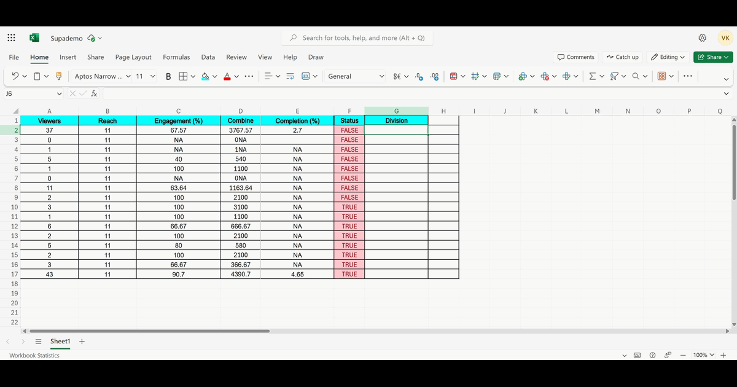Click in the search box
The image size is (737, 387).
(x=357, y=38)
